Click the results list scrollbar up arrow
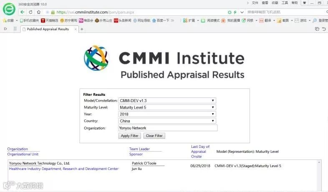328x192 pixels. pos(319,162)
